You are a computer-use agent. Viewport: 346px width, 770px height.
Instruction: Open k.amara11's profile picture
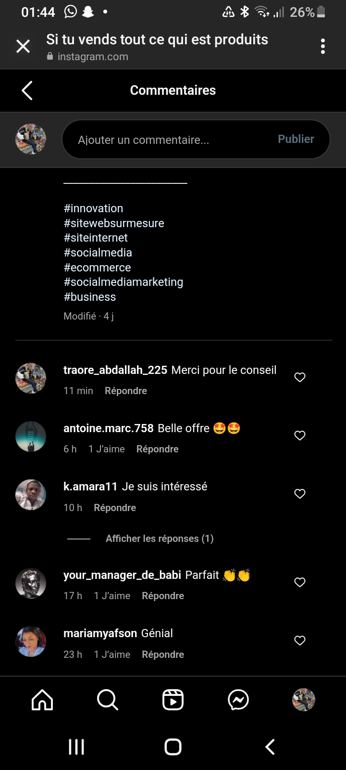click(x=31, y=495)
